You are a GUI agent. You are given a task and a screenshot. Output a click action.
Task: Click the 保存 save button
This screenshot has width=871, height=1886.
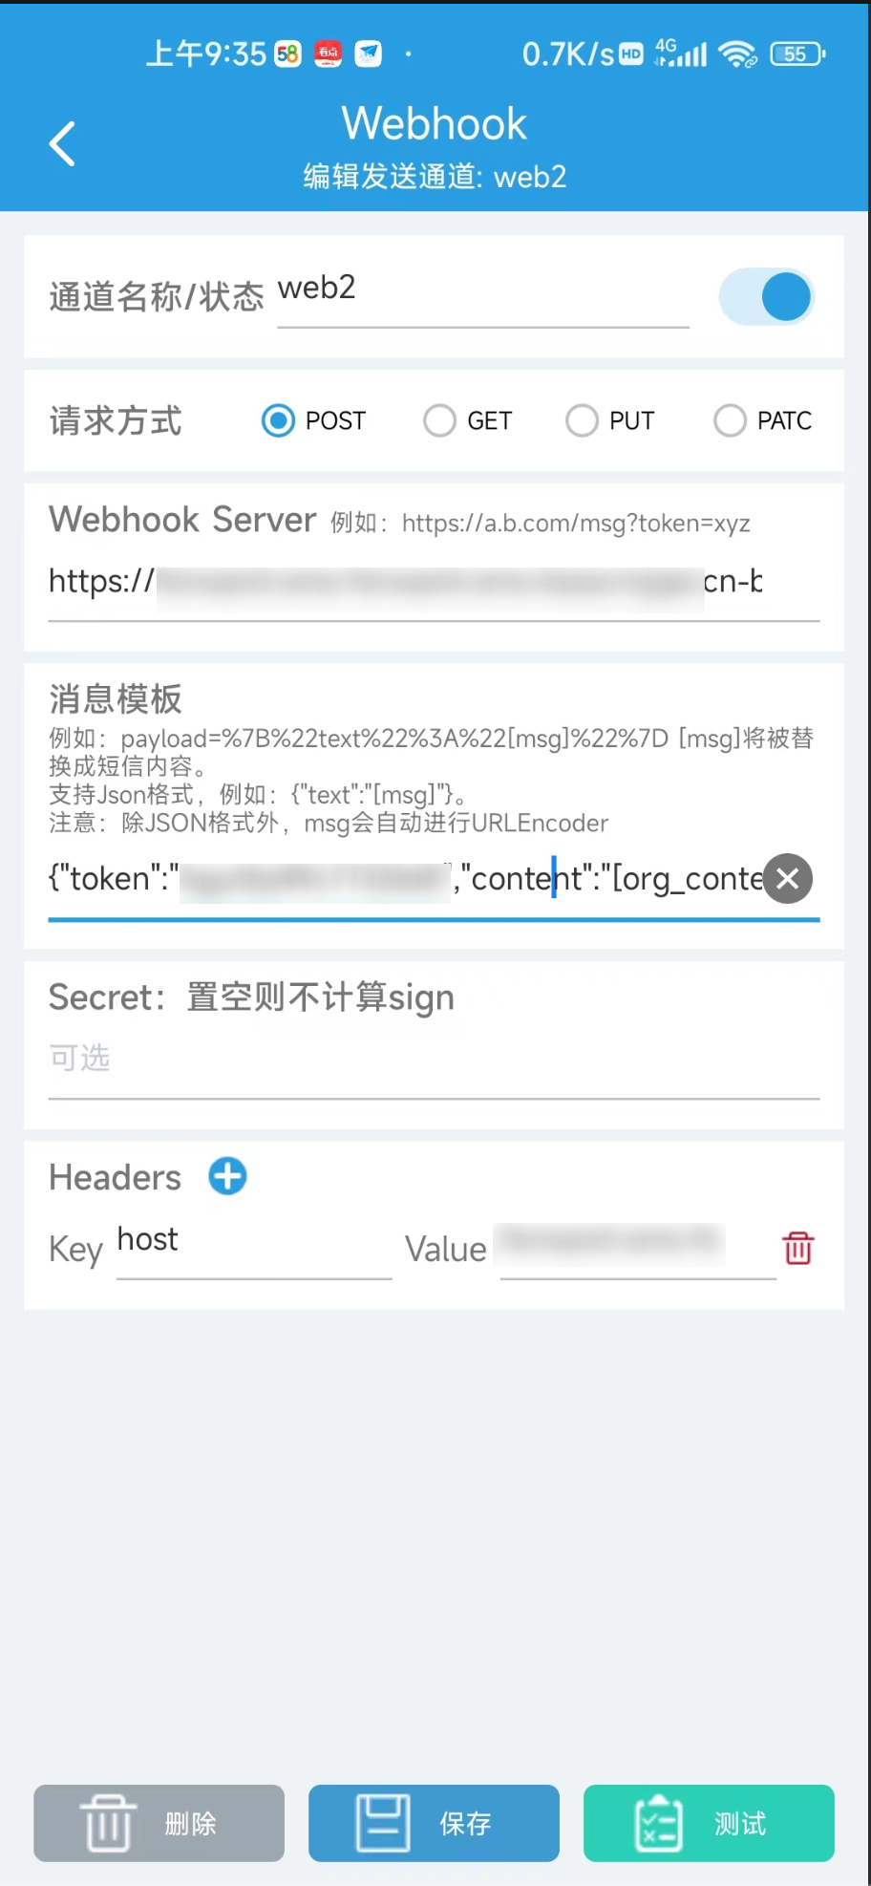pyautogui.click(x=434, y=1823)
